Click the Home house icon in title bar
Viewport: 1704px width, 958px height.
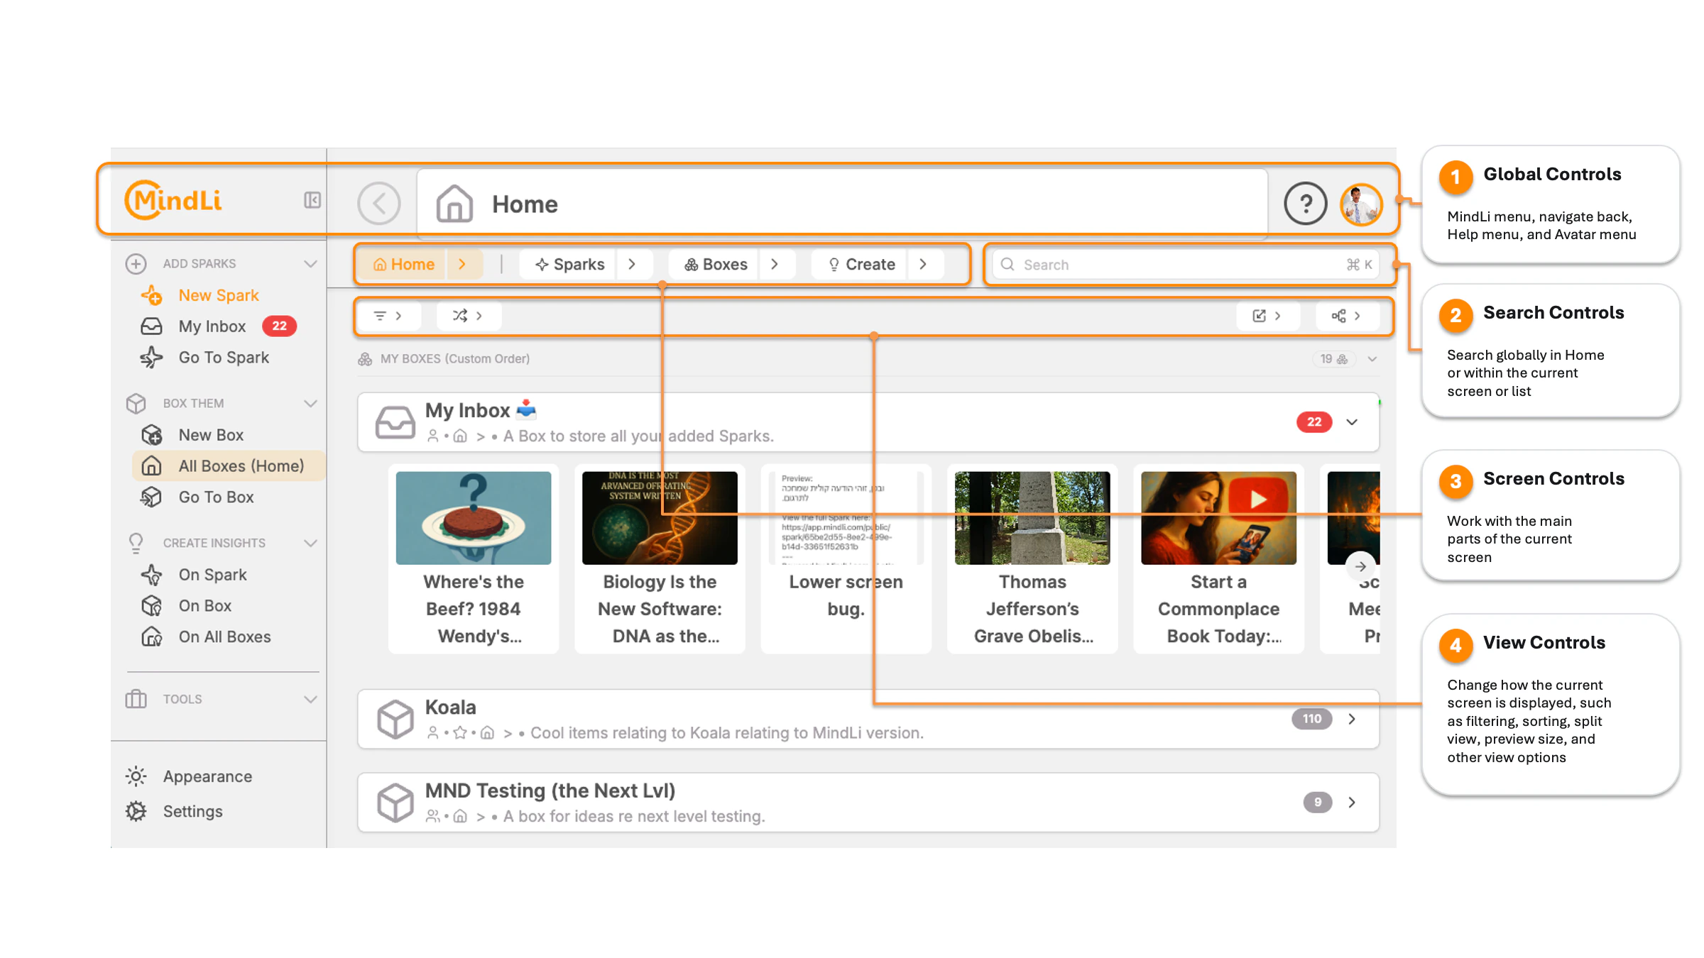(x=454, y=204)
